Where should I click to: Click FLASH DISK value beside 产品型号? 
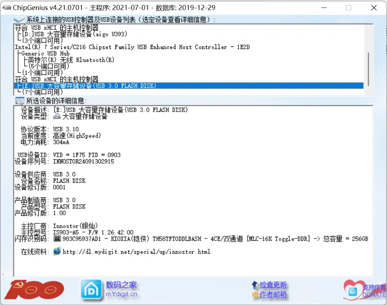(x=69, y=207)
